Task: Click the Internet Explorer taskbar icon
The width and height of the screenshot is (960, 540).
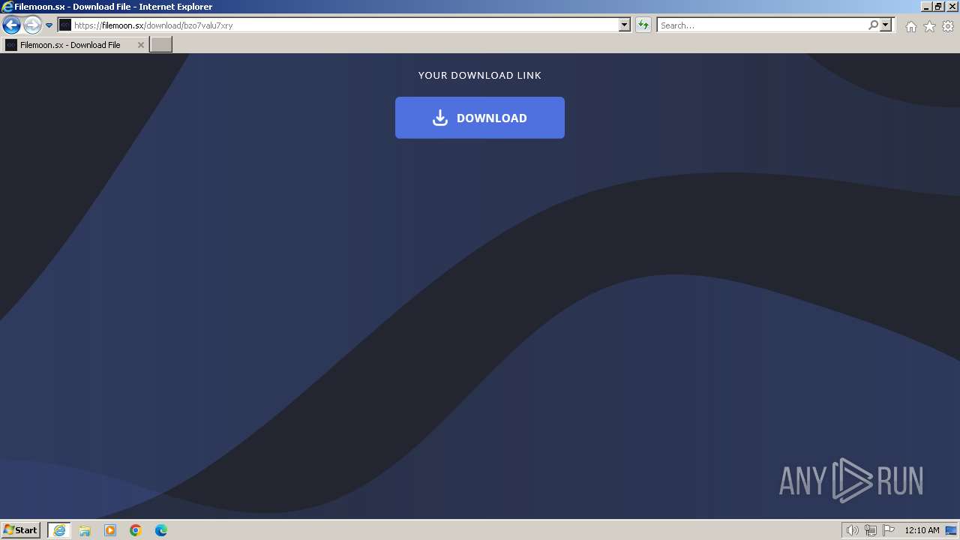Action: (x=58, y=530)
